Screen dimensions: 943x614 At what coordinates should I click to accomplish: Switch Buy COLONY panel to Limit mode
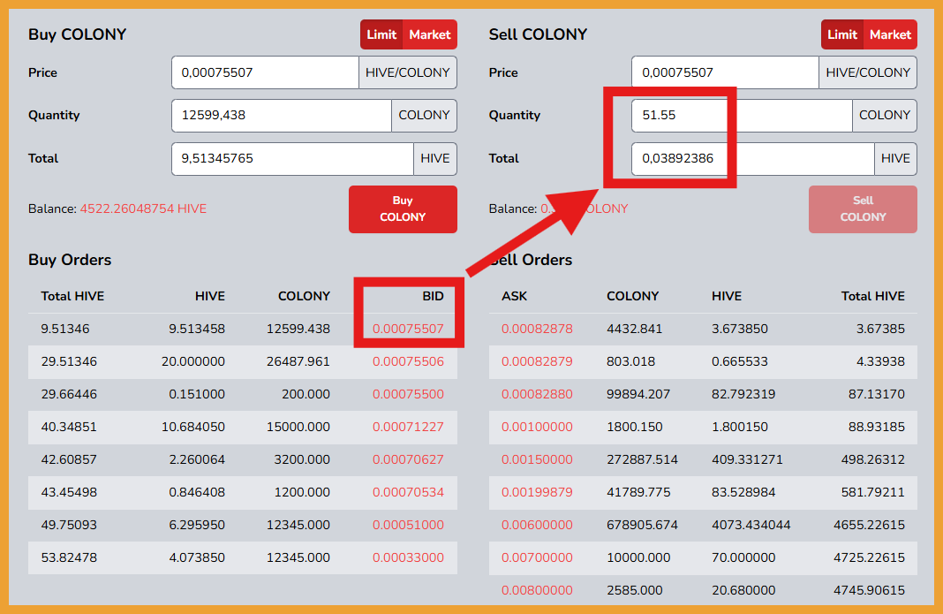click(x=381, y=34)
